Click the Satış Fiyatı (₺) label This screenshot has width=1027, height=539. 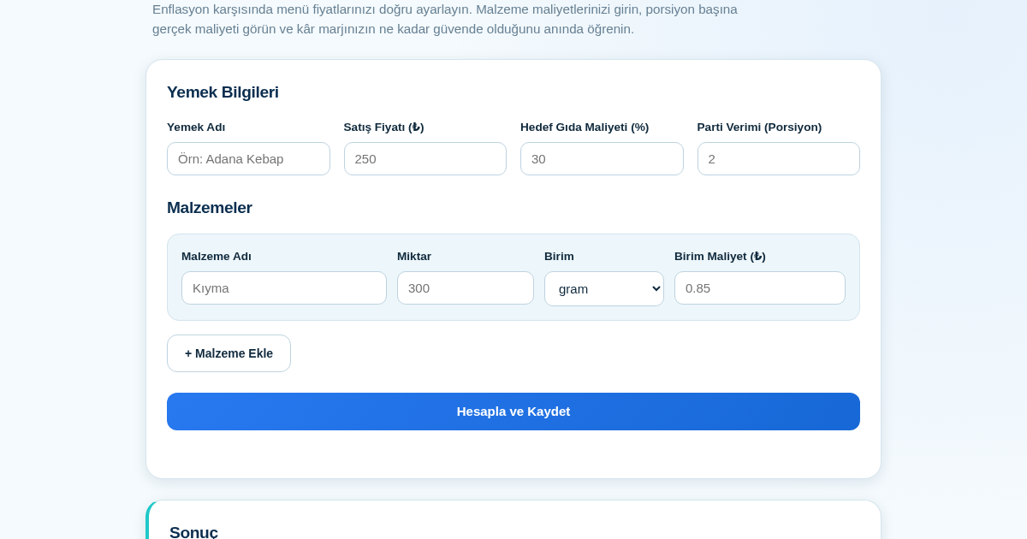tap(384, 127)
